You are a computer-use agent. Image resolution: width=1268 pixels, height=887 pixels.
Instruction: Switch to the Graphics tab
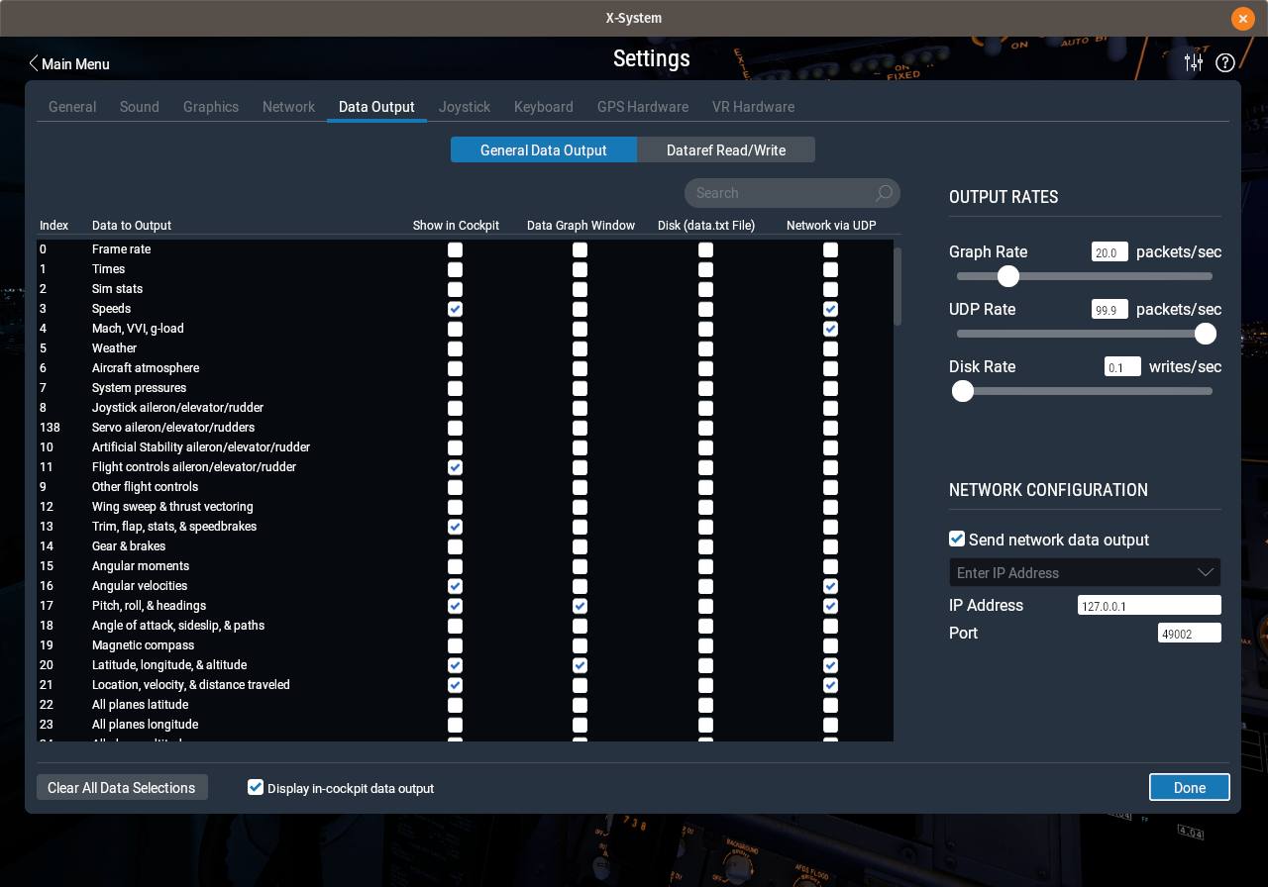211,107
